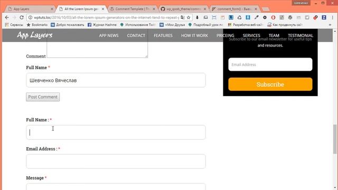Open the SERVICES menu item
The image size is (338, 190).
point(251,35)
